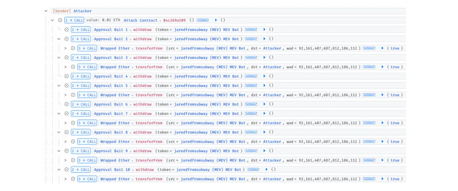The width and height of the screenshot is (458, 191).
Task: Click the 1 → CALL badge
Action: point(74,20)
